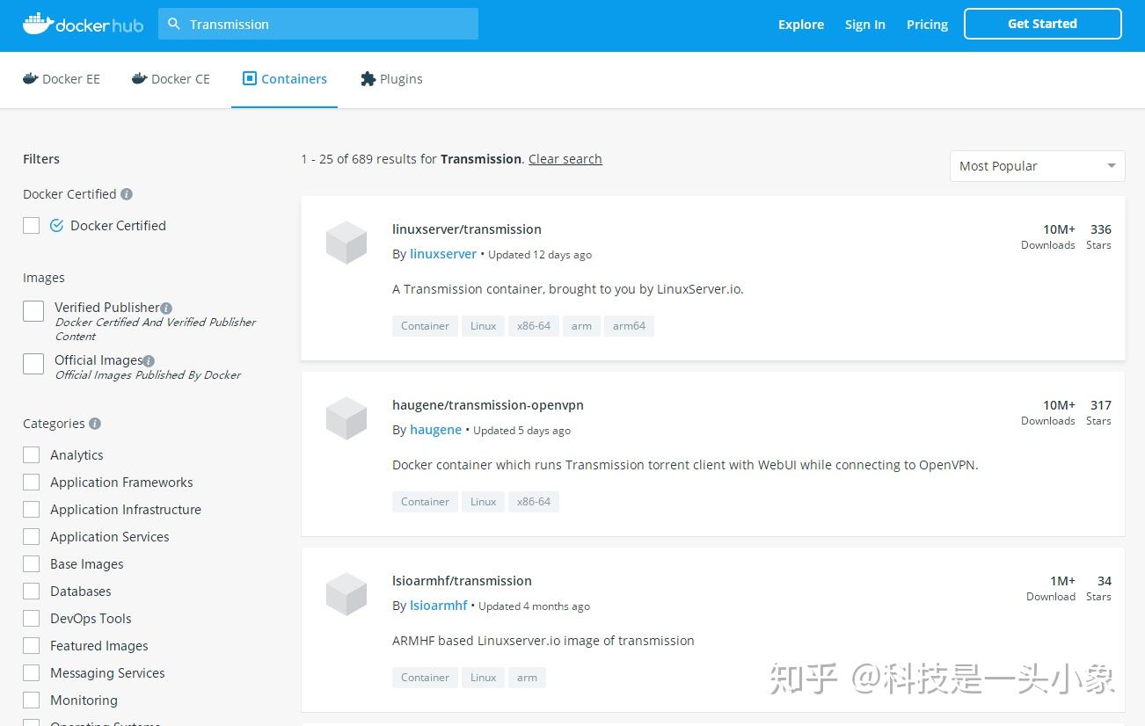Select the Containers tab icon
Image resolution: width=1145 pixels, height=726 pixels.
pos(250,78)
